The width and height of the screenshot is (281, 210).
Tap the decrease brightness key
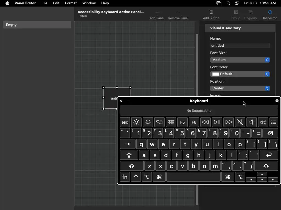(x=136, y=122)
